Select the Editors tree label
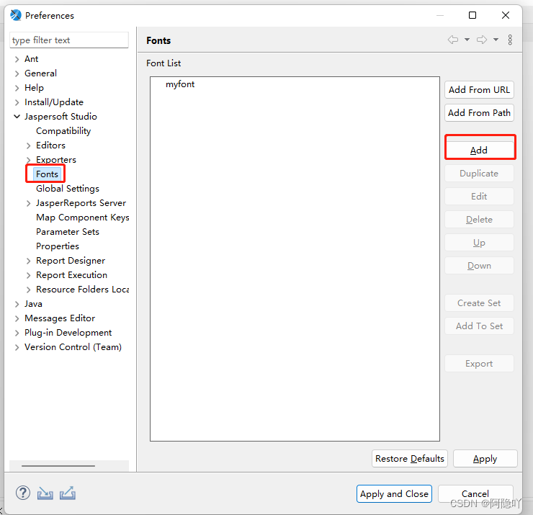 pos(50,145)
